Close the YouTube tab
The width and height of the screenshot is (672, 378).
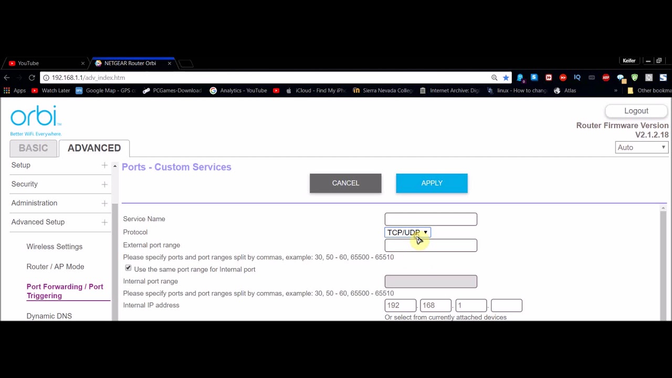tap(82, 63)
